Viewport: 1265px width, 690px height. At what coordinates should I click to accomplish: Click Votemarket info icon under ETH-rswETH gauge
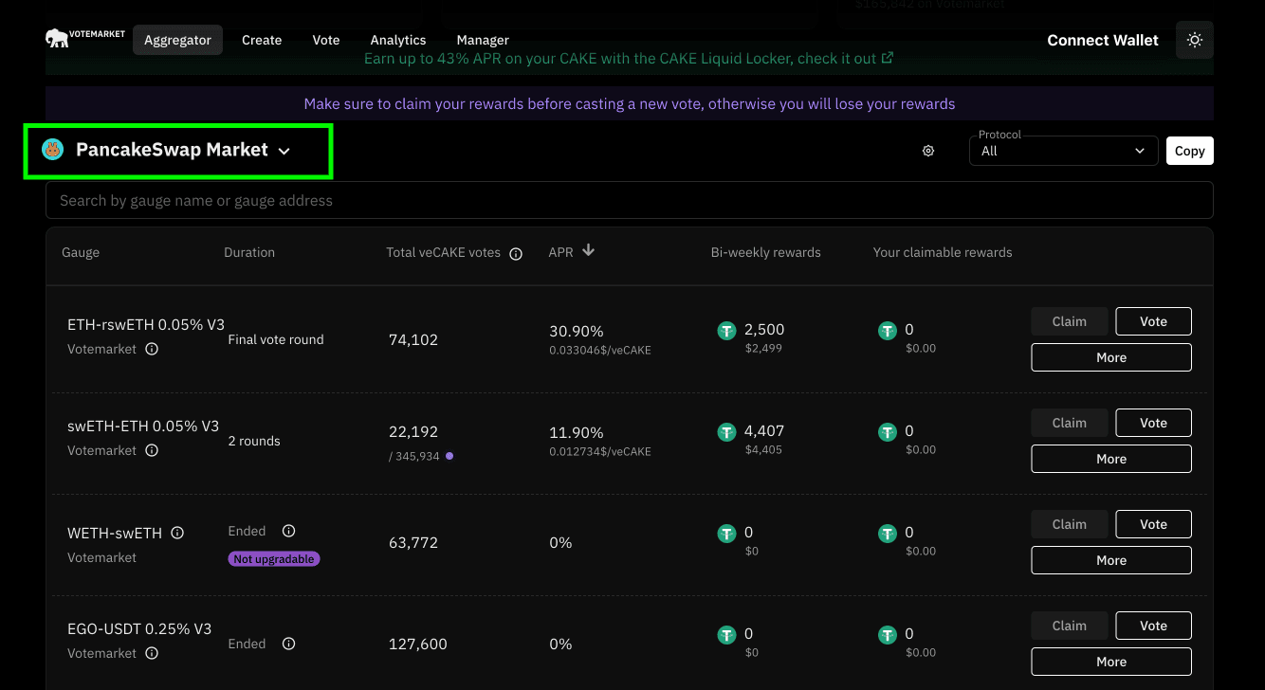152,349
